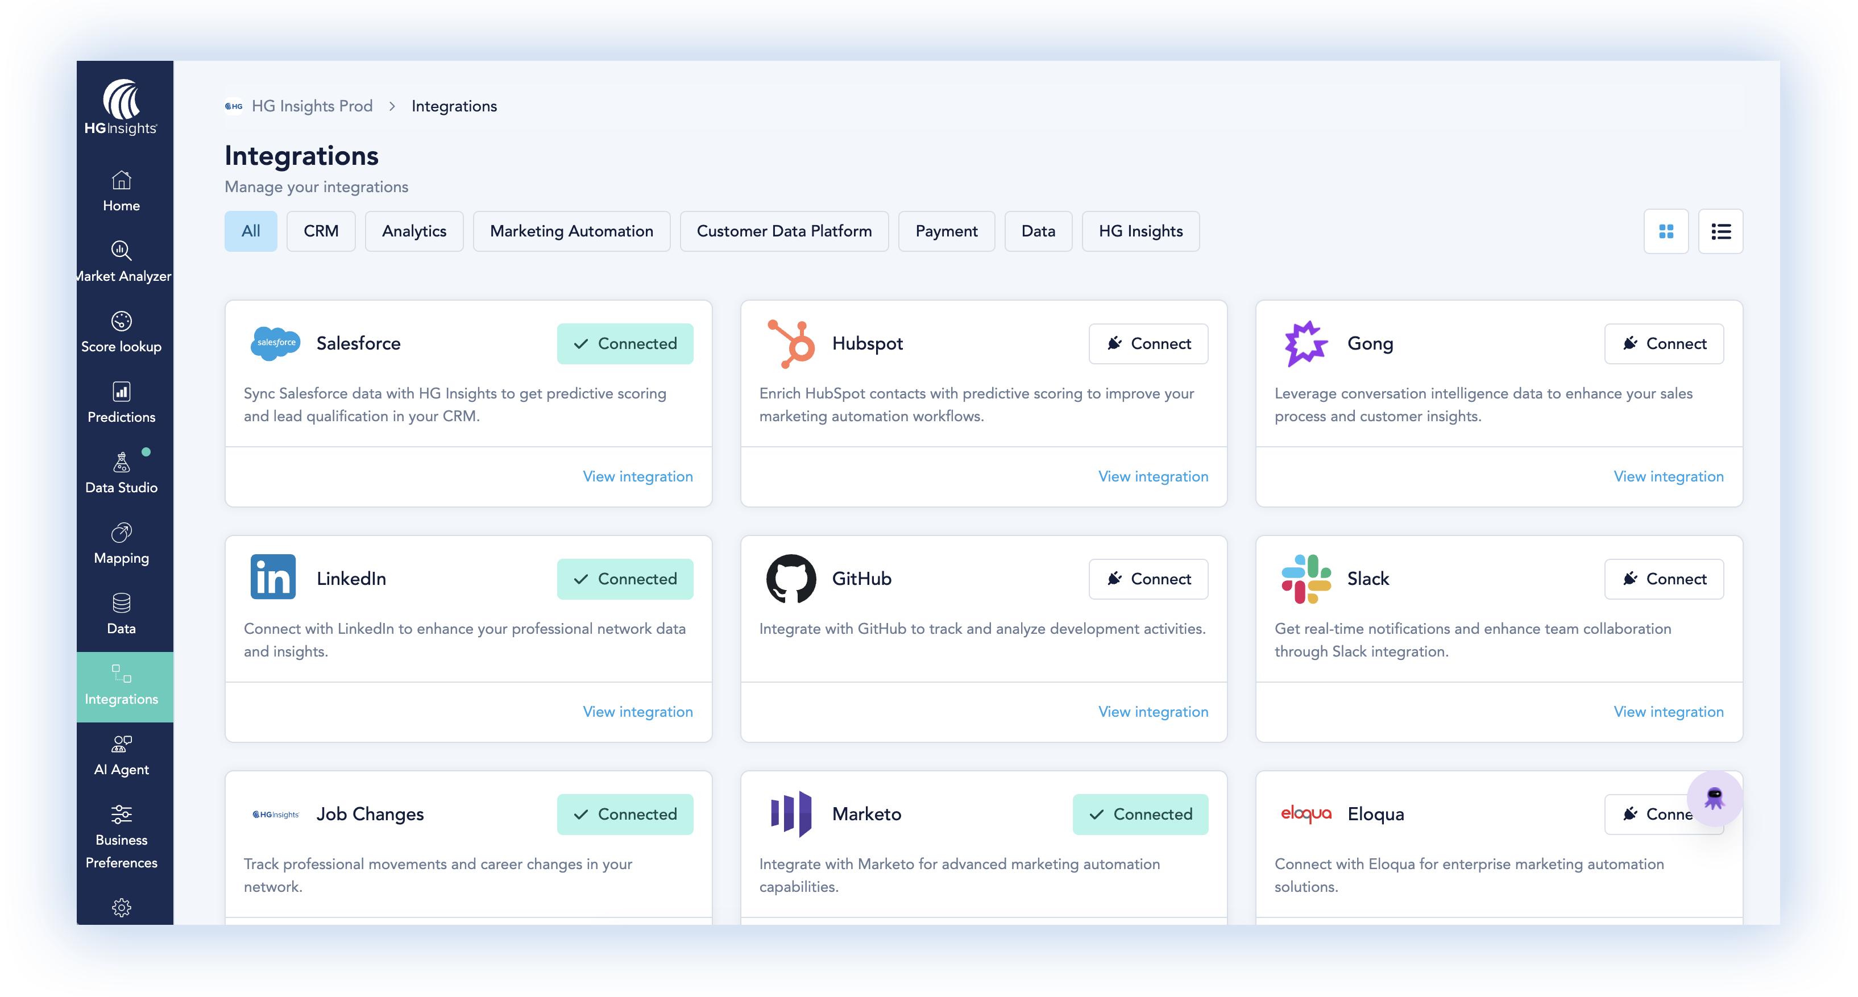Connect the Hubspot integration
This screenshot has width=1858, height=997.
(x=1147, y=344)
